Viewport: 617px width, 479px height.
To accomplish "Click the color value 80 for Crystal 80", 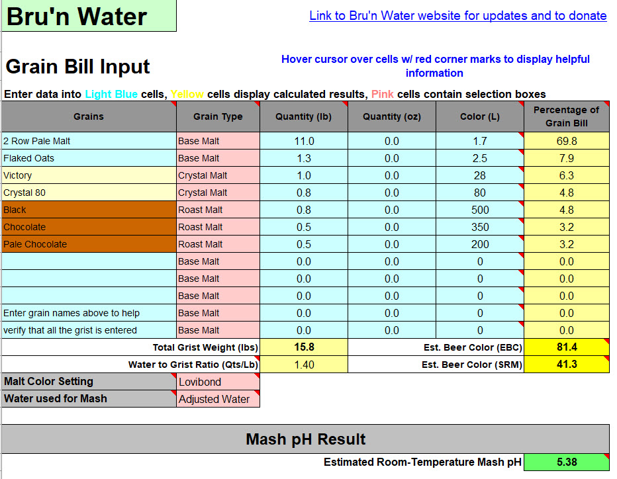I will 480,193.
